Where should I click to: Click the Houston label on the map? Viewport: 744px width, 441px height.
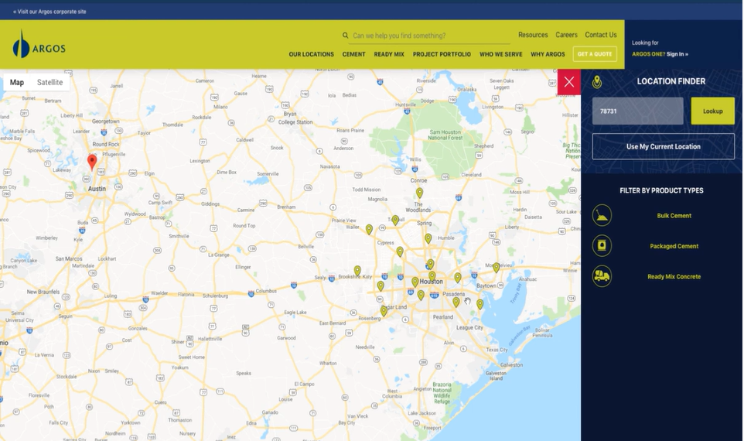[x=431, y=282]
